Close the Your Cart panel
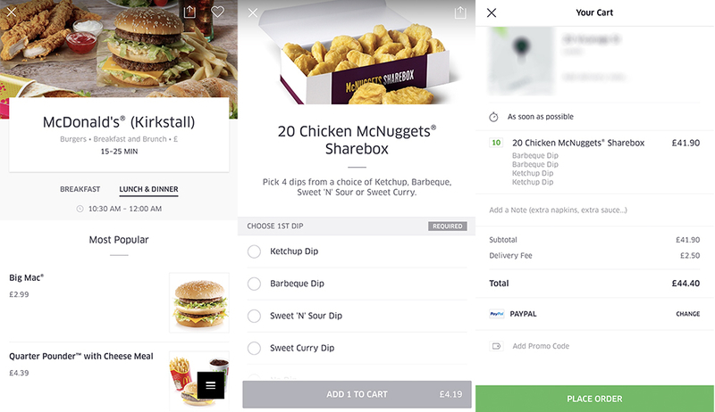This screenshot has width=715, height=412. 492,12
